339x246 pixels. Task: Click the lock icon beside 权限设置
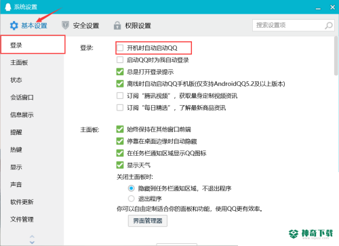[x=117, y=25]
